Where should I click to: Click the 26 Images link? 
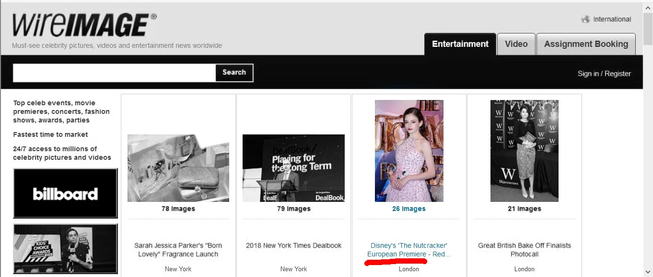[x=409, y=209]
